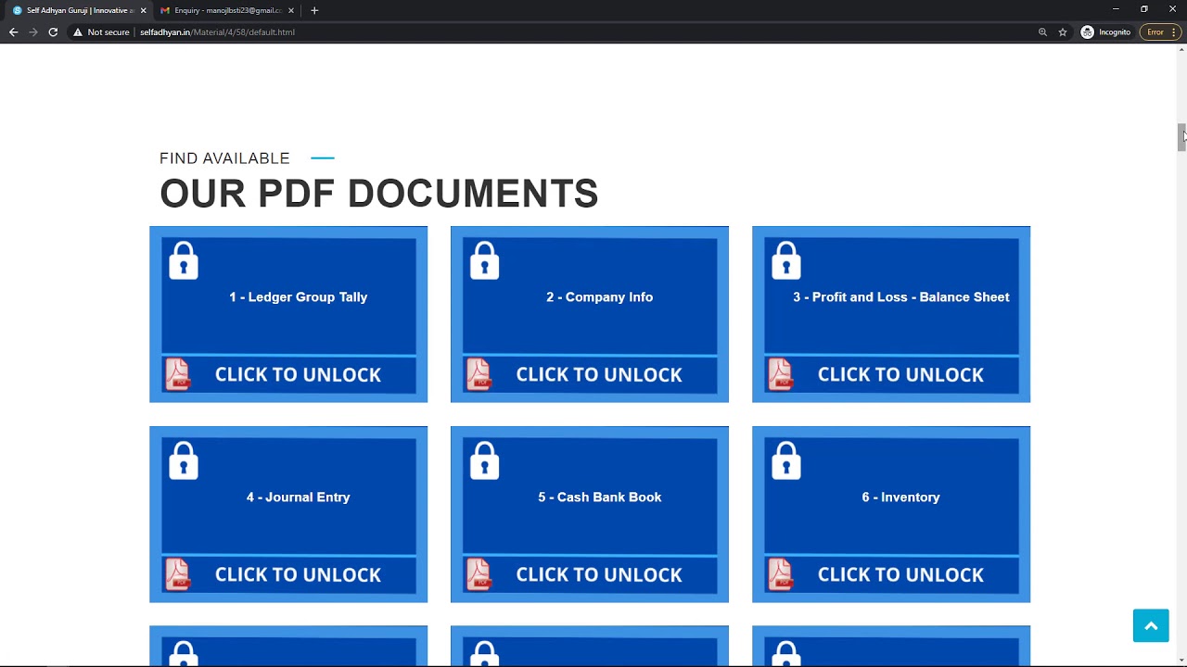Select the '1 - Ledger Group Tally' title text
Screen dimensions: 1187x667
coord(299,297)
